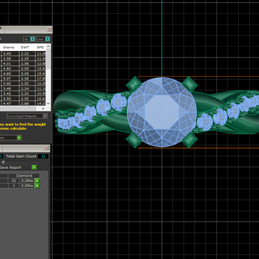Click the SPG column header
The height and width of the screenshot is (259, 259).
click(40, 47)
